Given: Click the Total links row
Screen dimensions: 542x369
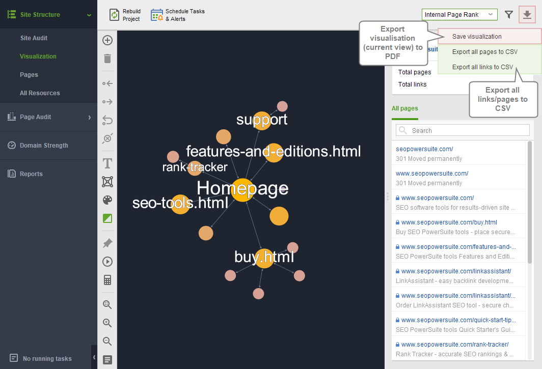Looking at the screenshot, I should click(x=413, y=84).
